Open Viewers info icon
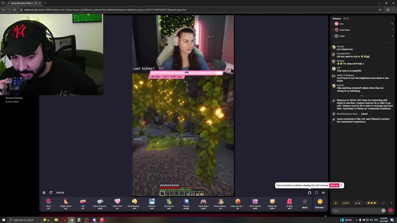 [348, 19]
